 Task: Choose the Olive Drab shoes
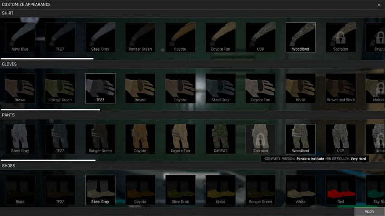coord(180,190)
